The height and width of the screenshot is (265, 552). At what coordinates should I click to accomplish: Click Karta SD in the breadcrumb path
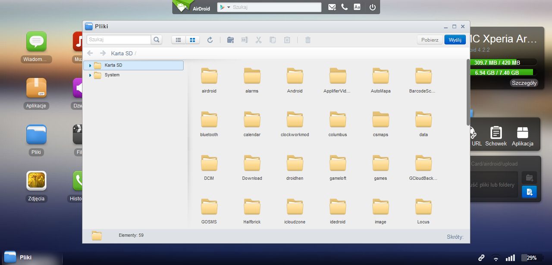click(122, 53)
